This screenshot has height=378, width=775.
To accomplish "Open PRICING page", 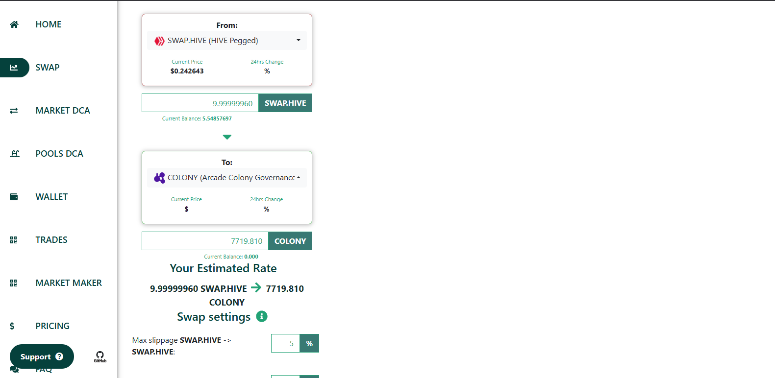I will [x=52, y=326].
